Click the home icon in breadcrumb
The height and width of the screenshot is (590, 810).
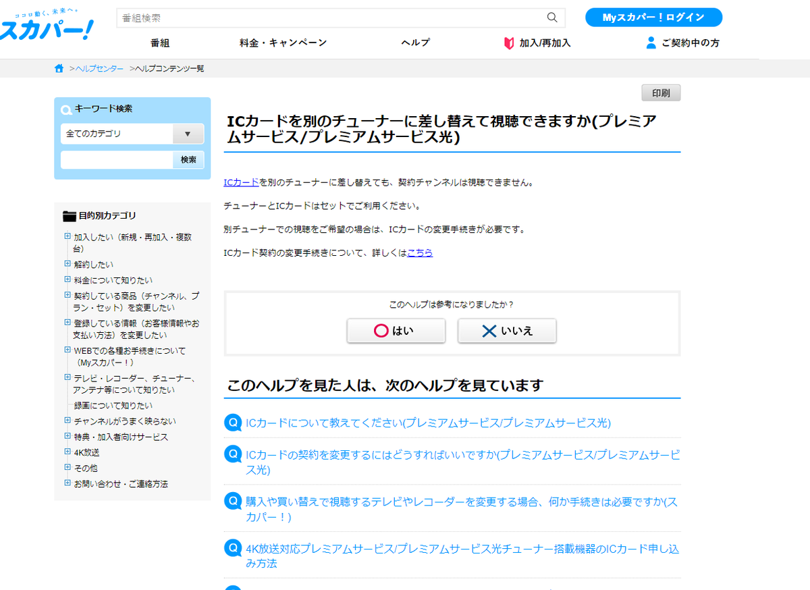click(x=59, y=68)
